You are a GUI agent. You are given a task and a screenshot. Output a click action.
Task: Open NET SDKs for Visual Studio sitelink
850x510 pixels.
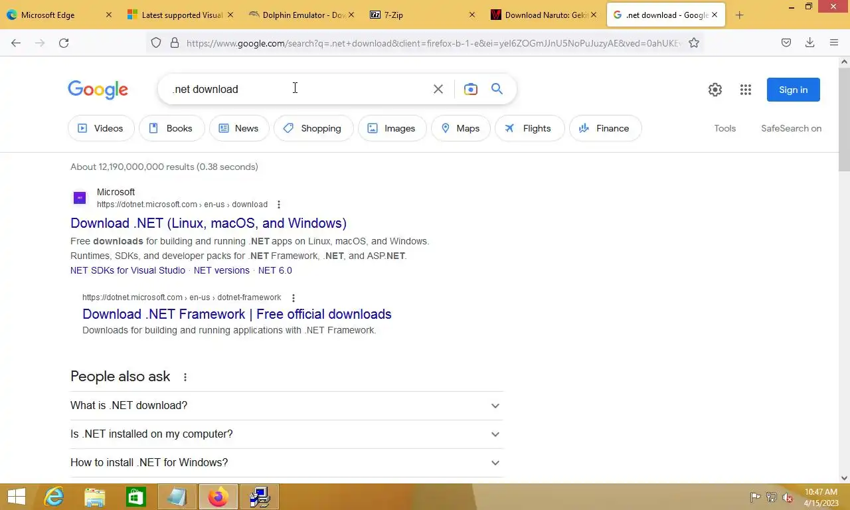[127, 270]
